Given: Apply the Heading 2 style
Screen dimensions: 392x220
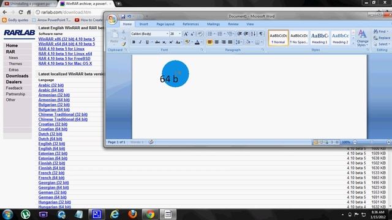Looking at the screenshot, I should (341, 38).
